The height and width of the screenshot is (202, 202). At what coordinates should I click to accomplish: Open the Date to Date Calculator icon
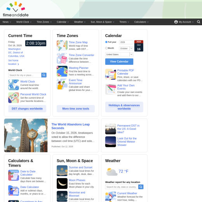(x=14, y=175)
